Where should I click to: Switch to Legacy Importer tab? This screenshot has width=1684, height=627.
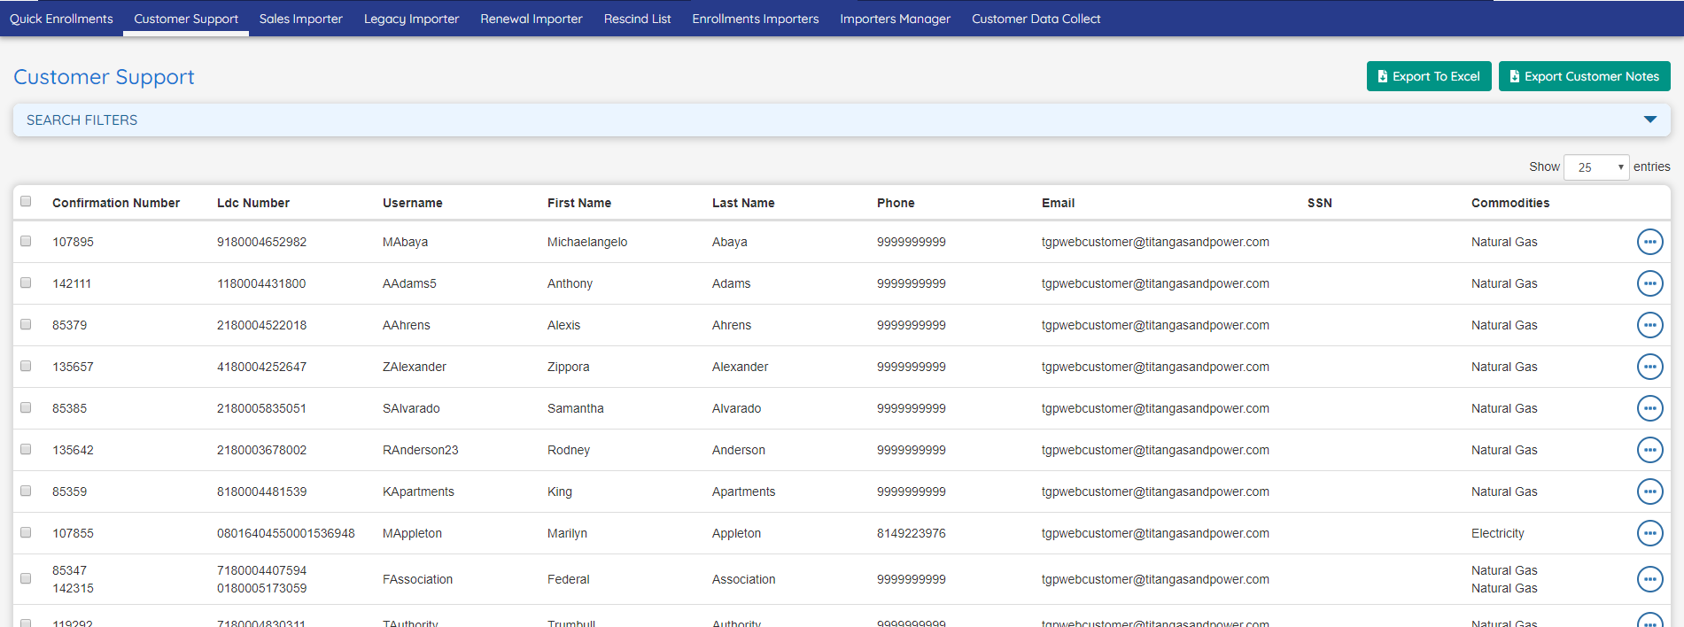pos(411,19)
